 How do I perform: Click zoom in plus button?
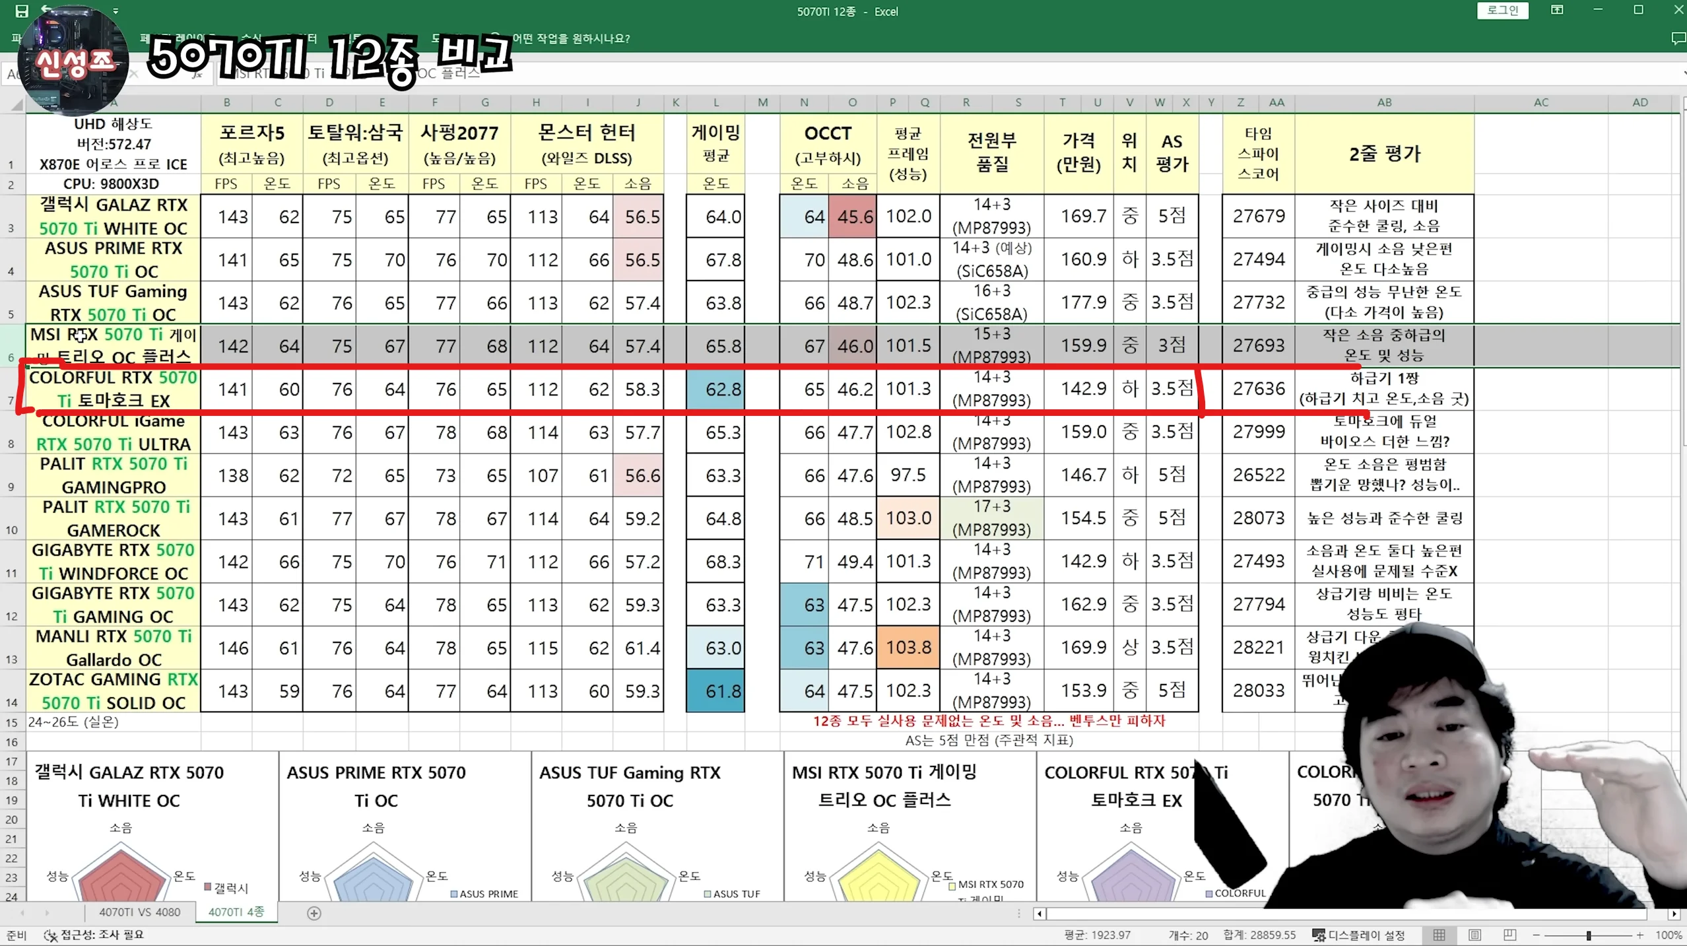(x=1639, y=935)
